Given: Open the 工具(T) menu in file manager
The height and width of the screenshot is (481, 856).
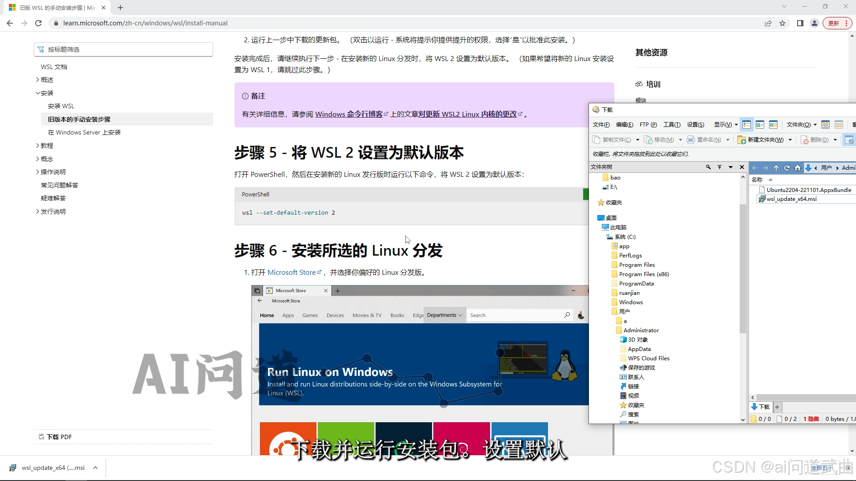Looking at the screenshot, I should 671,125.
